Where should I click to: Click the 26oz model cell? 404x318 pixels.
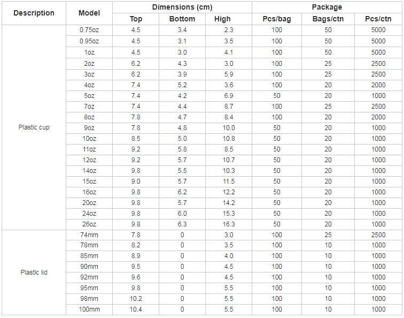pyautogui.click(x=89, y=224)
